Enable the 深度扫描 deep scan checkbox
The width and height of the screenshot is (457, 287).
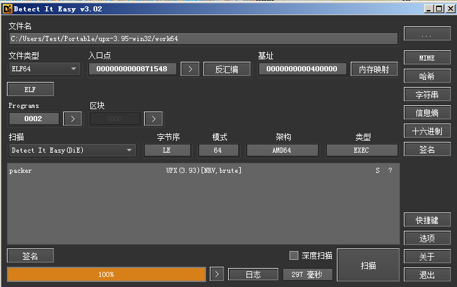coord(294,255)
